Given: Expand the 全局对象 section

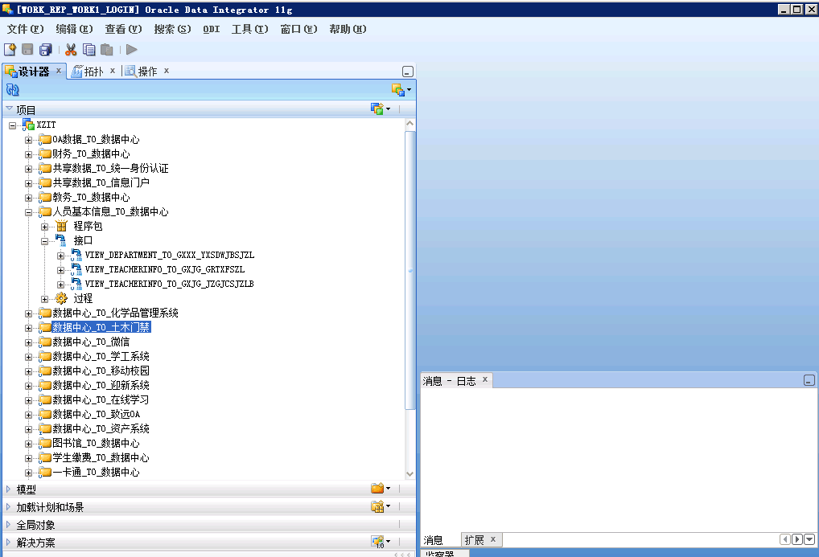Looking at the screenshot, I should (8, 524).
